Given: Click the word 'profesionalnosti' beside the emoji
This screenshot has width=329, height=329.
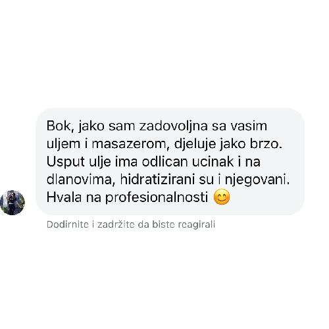Looking at the screenshot, I should [x=157, y=198].
